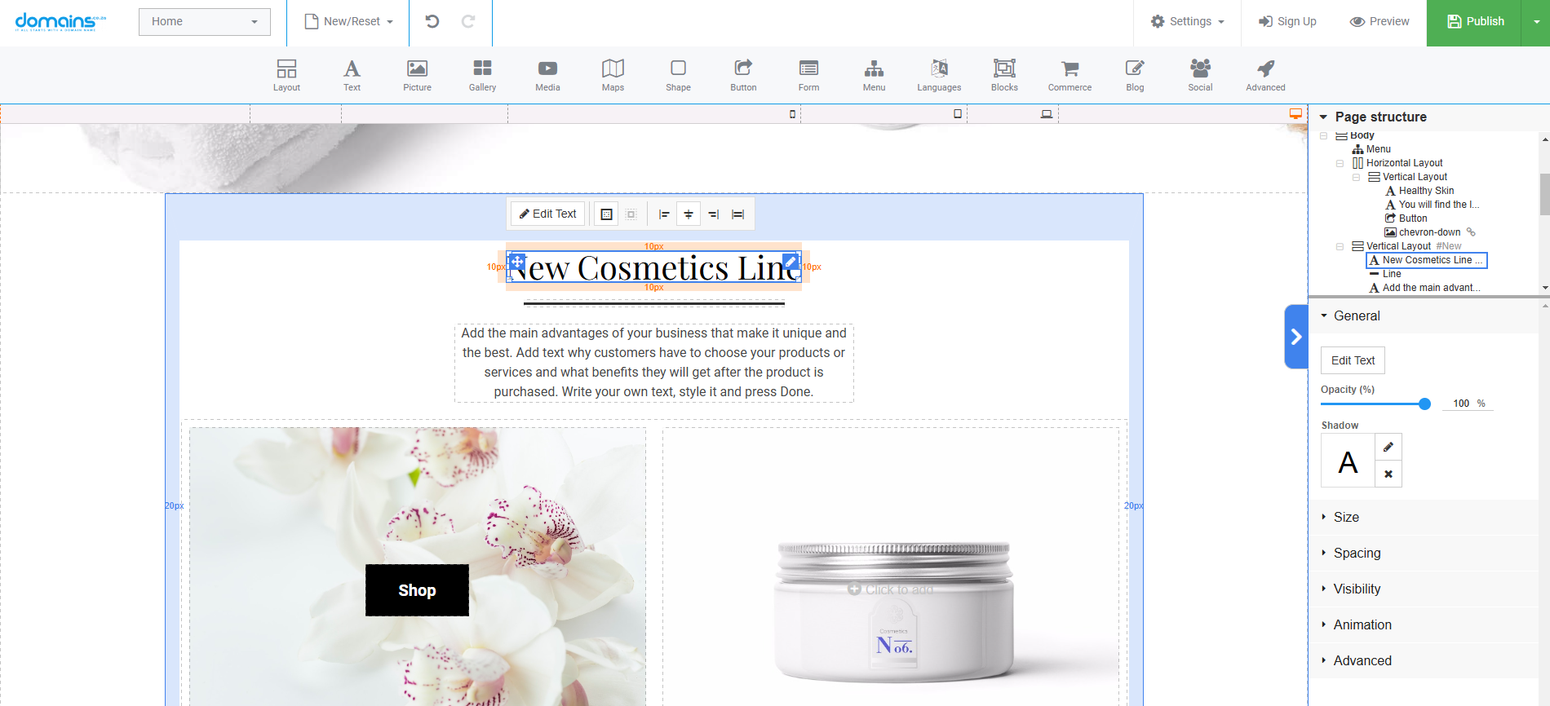Select the Shape tool

(x=678, y=75)
